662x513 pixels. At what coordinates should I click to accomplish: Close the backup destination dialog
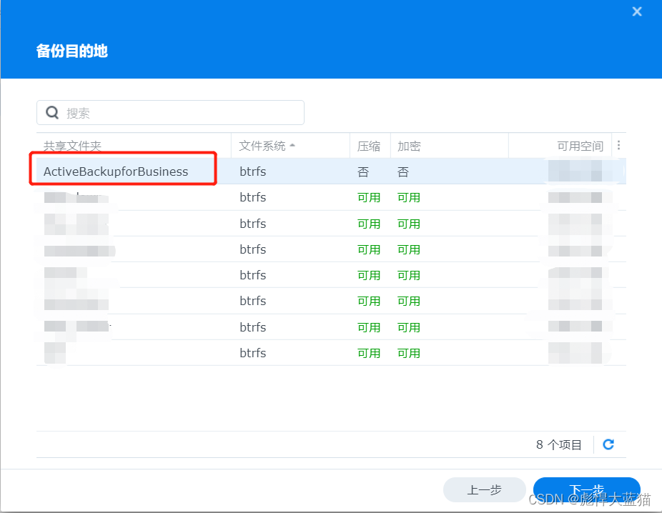(x=637, y=11)
